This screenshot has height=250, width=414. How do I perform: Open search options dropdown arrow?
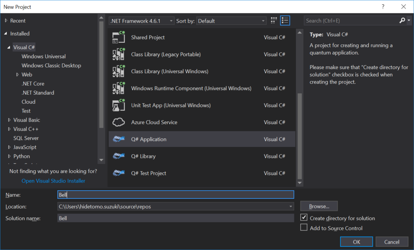coord(409,20)
